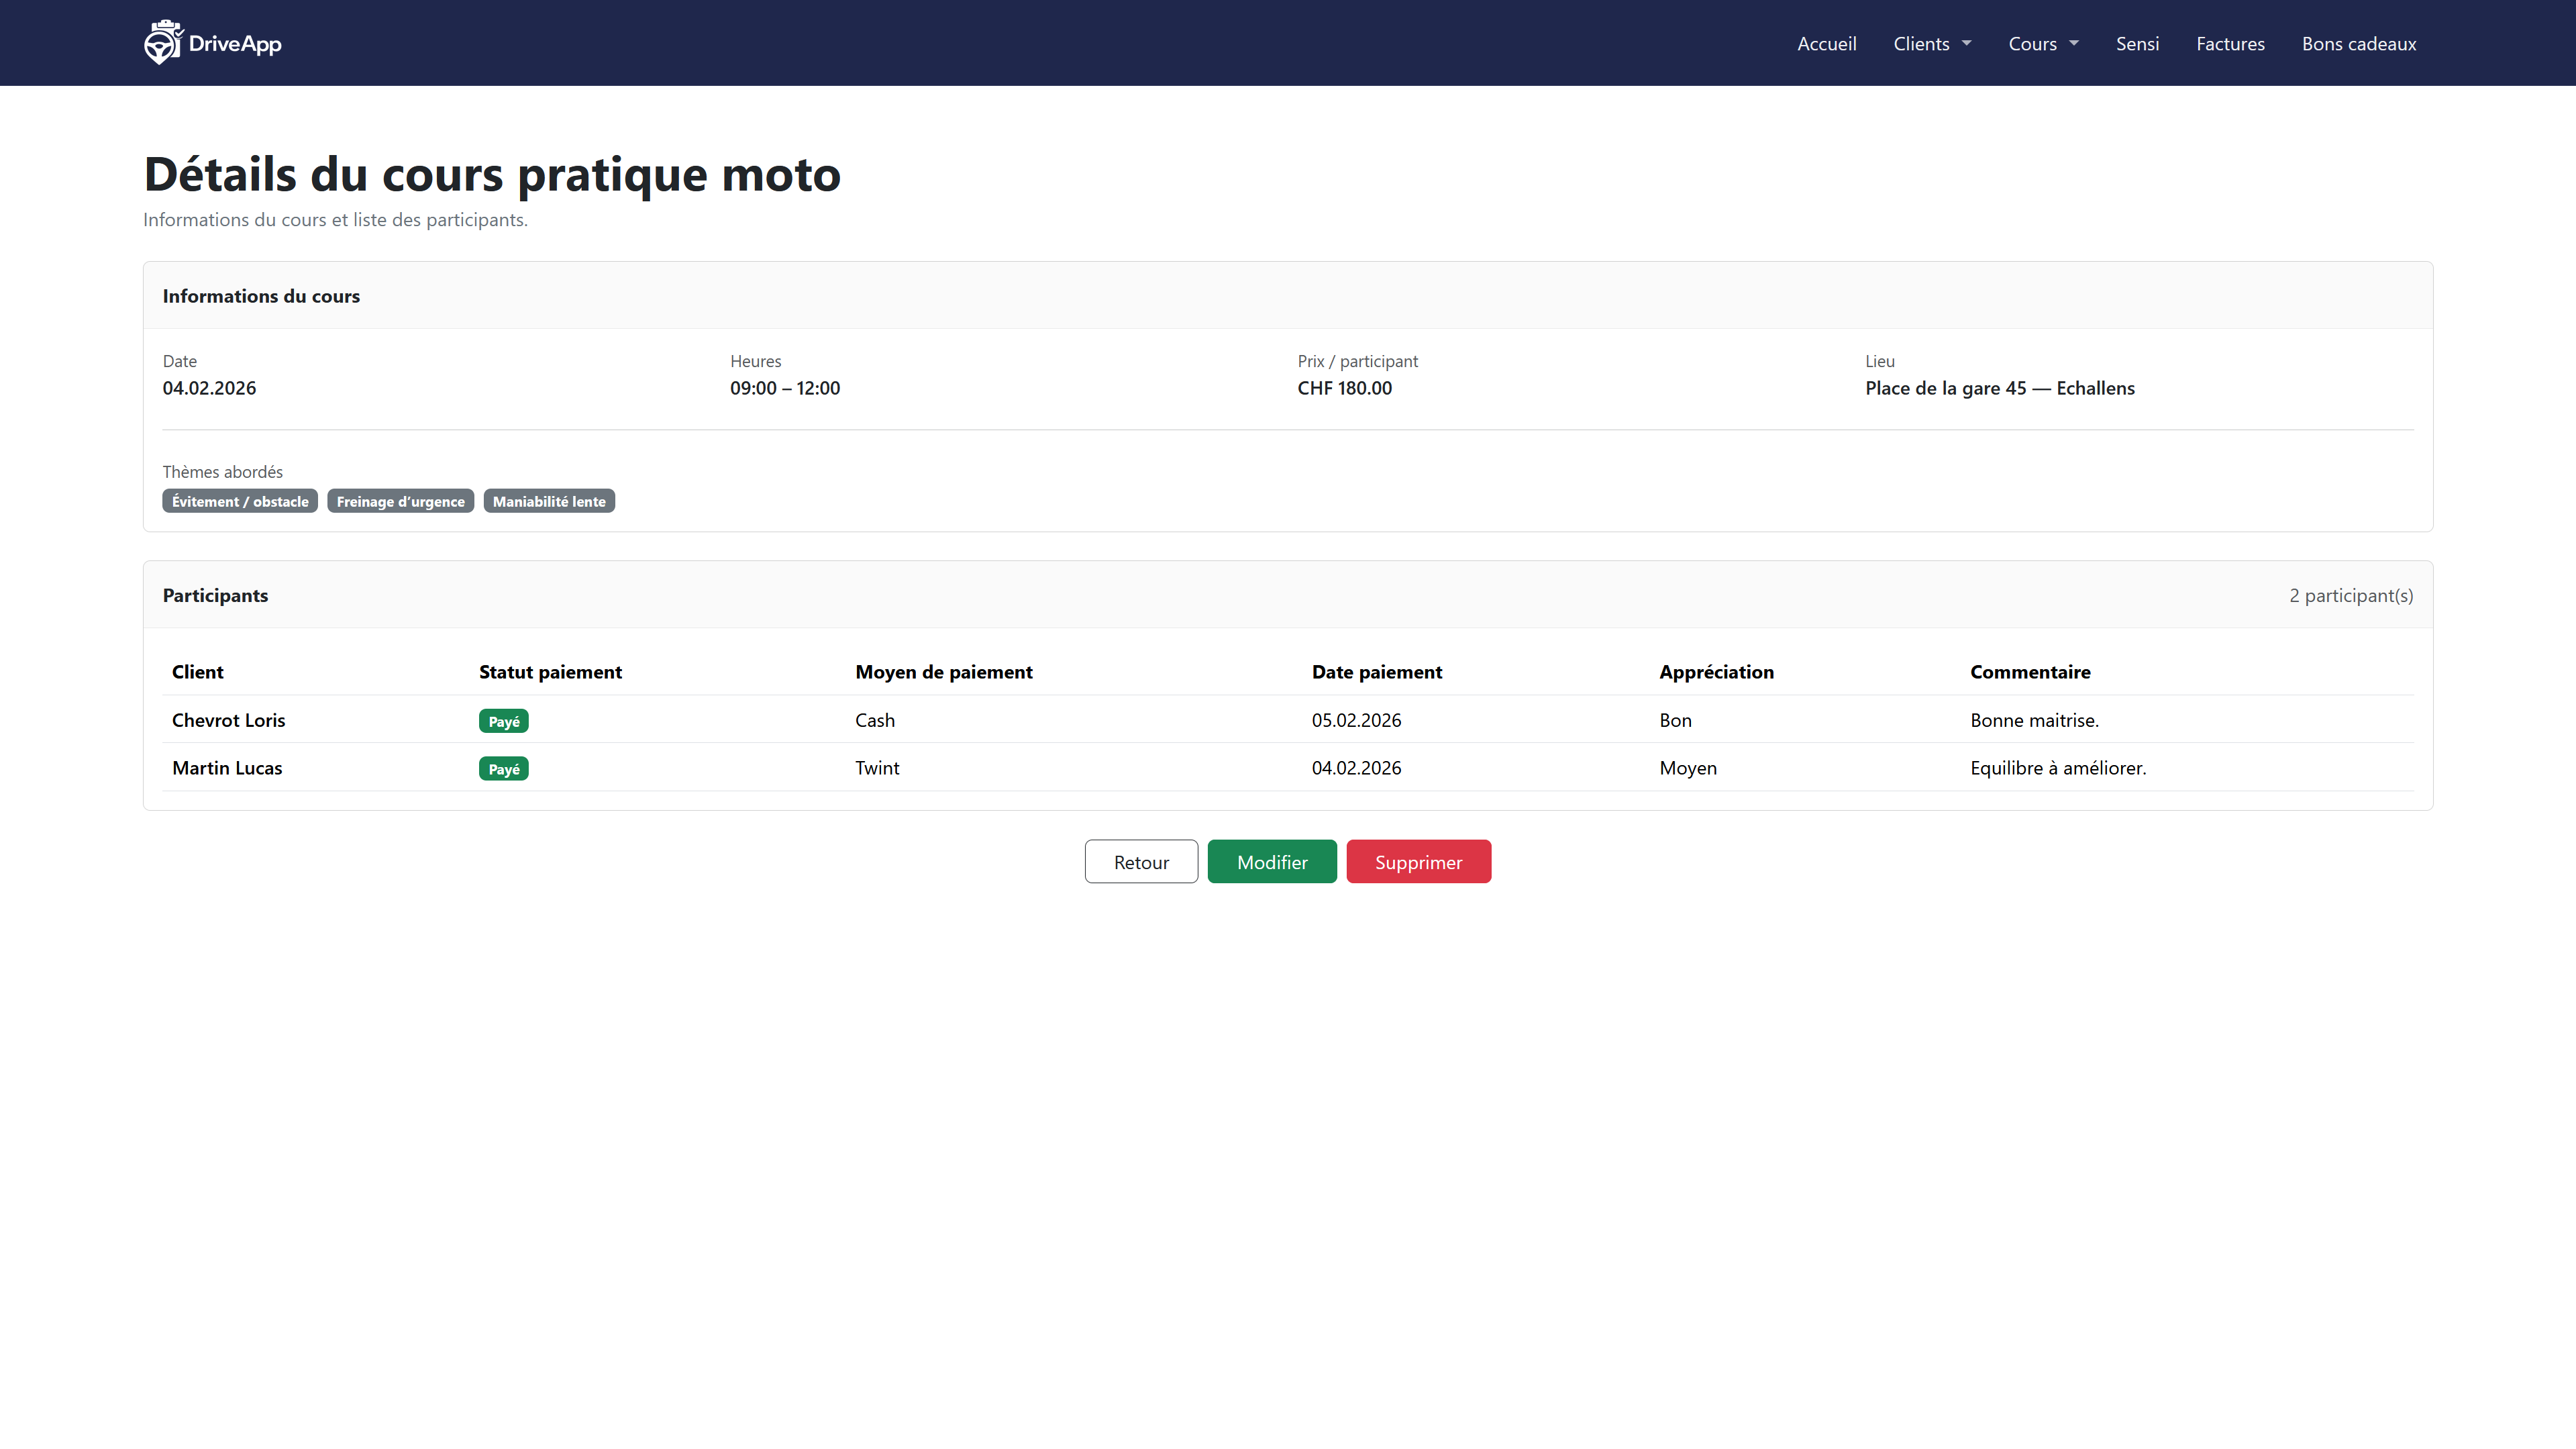2576x1449 pixels.
Task: Select the Freinage d'urgence badge
Action: (400, 501)
